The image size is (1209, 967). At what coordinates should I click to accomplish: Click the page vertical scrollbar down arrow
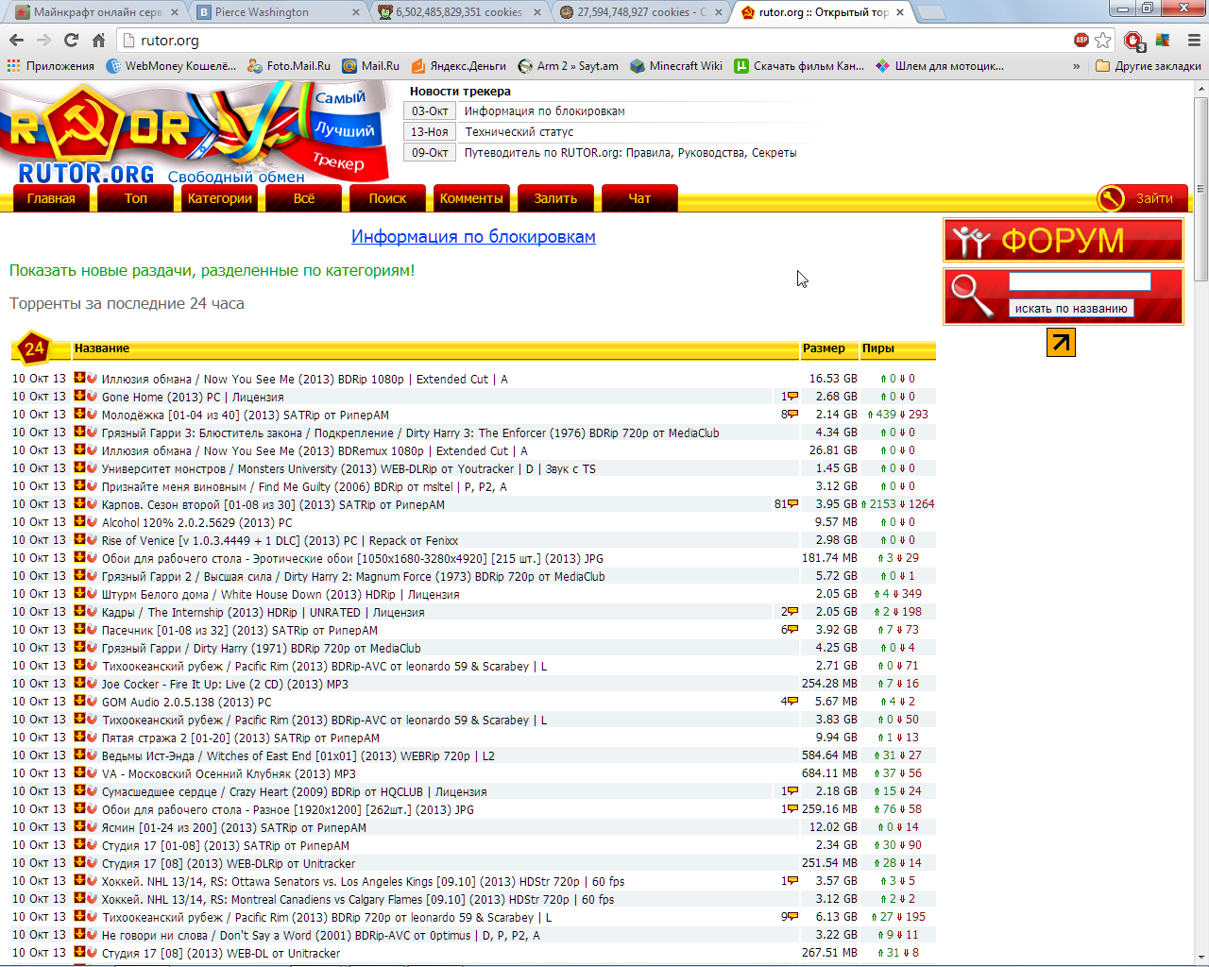pos(1200,959)
